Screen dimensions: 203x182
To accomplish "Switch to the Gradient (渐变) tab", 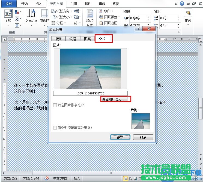I will point(58,39).
